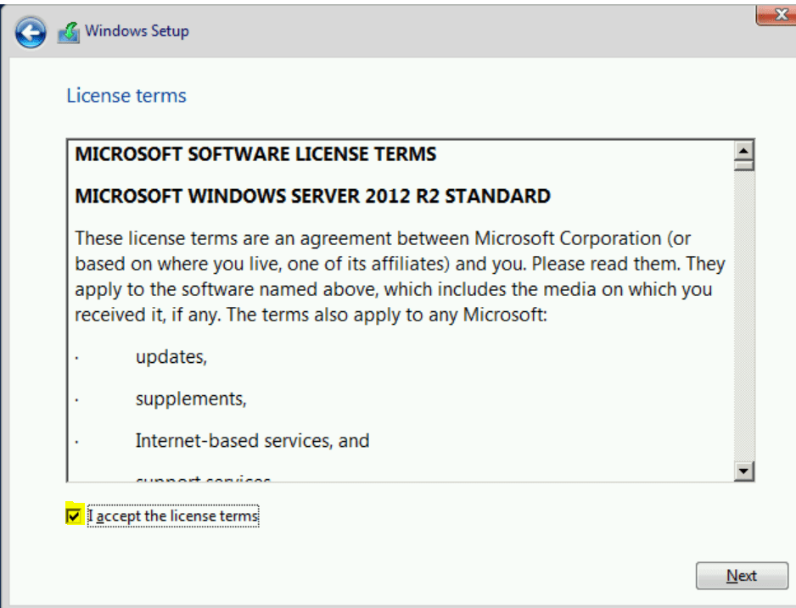Click the 'supplements,' bullet item
796x608 pixels.
click(191, 399)
